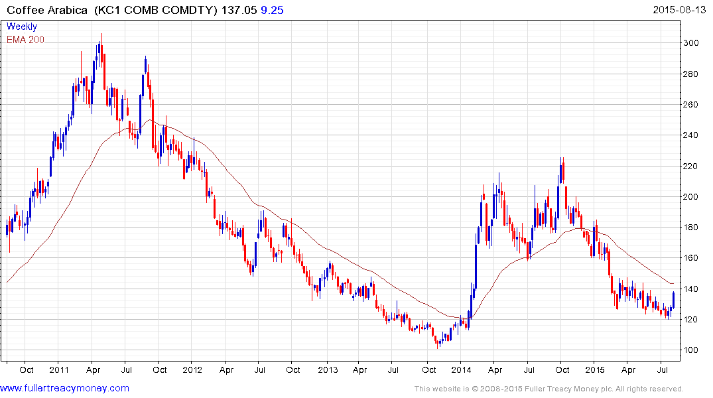
Task: Select the 2013 year label on time axis
Action: (328, 369)
